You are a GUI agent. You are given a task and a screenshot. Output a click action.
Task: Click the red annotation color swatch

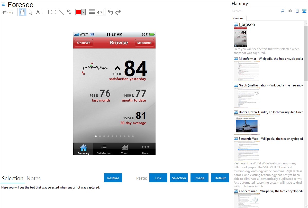[x=78, y=12]
